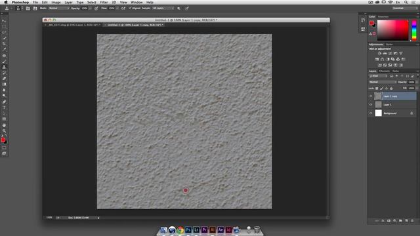Select the Clone Stamp tool in toolbox

click(4, 67)
